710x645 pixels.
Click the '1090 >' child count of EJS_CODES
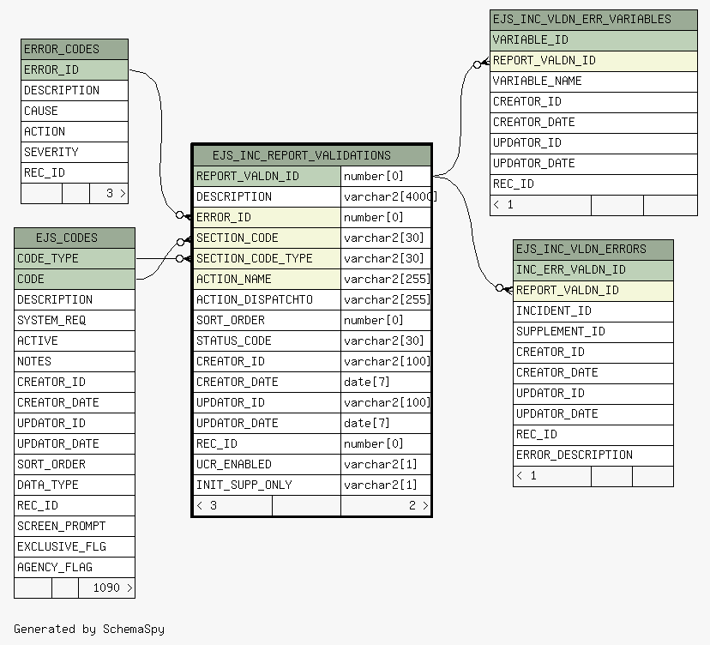[x=107, y=588]
